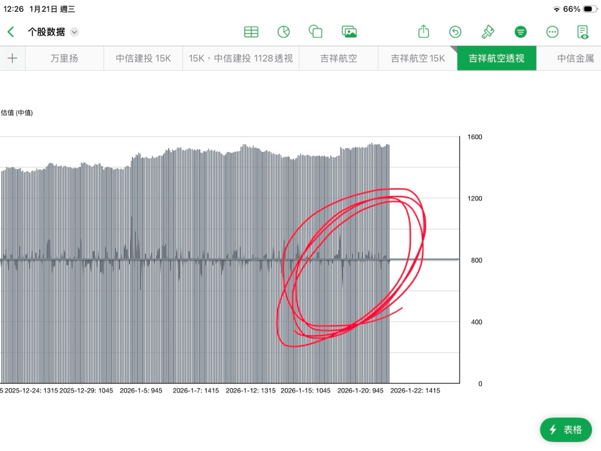Click the 1600 axis value label

[x=474, y=137]
